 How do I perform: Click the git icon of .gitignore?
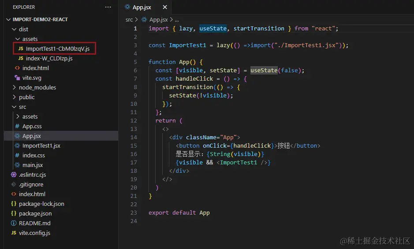[14, 184]
